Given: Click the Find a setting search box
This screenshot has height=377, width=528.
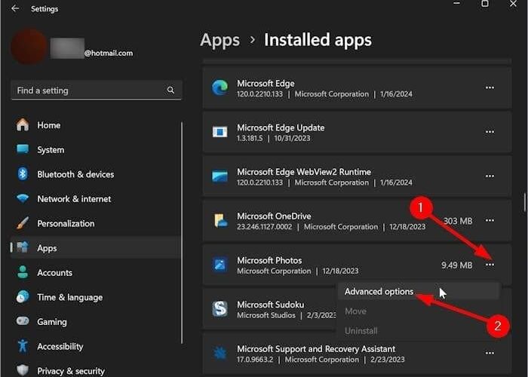Looking at the screenshot, I should point(97,90).
